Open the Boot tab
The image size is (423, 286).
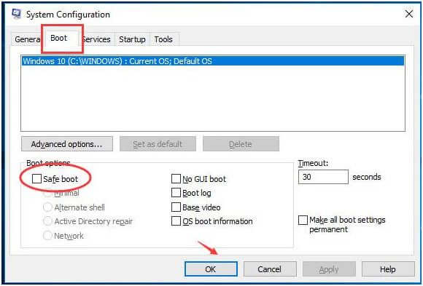coord(59,38)
